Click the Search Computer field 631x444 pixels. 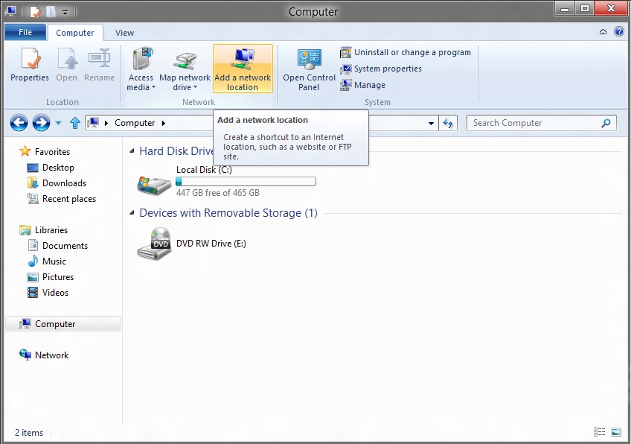coord(536,123)
